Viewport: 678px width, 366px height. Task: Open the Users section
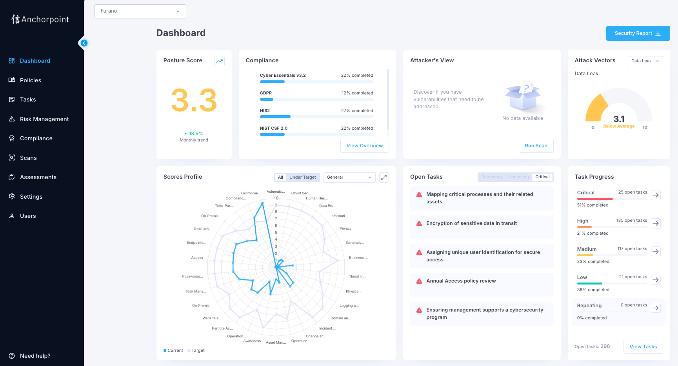(27, 216)
